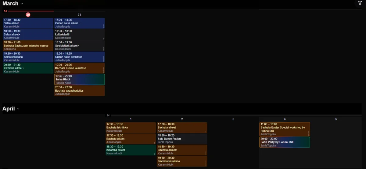This screenshot has width=366, height=169.
Task: Select April 4 day header
Action: pyautogui.click(x=285, y=119)
